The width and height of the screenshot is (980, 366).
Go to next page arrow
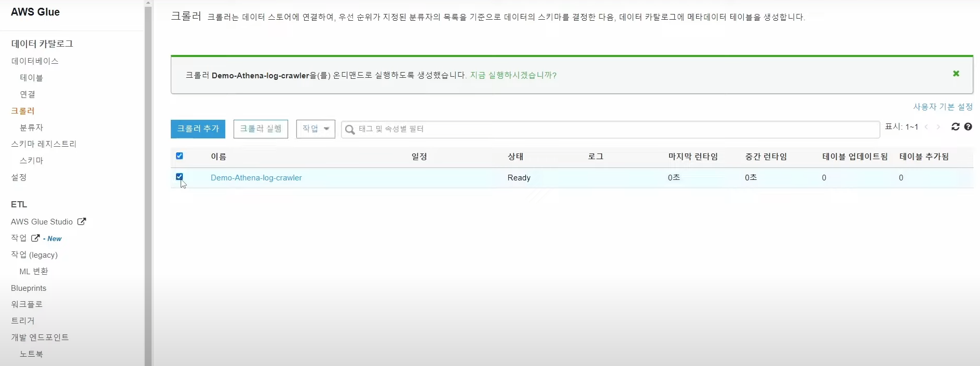(x=938, y=126)
